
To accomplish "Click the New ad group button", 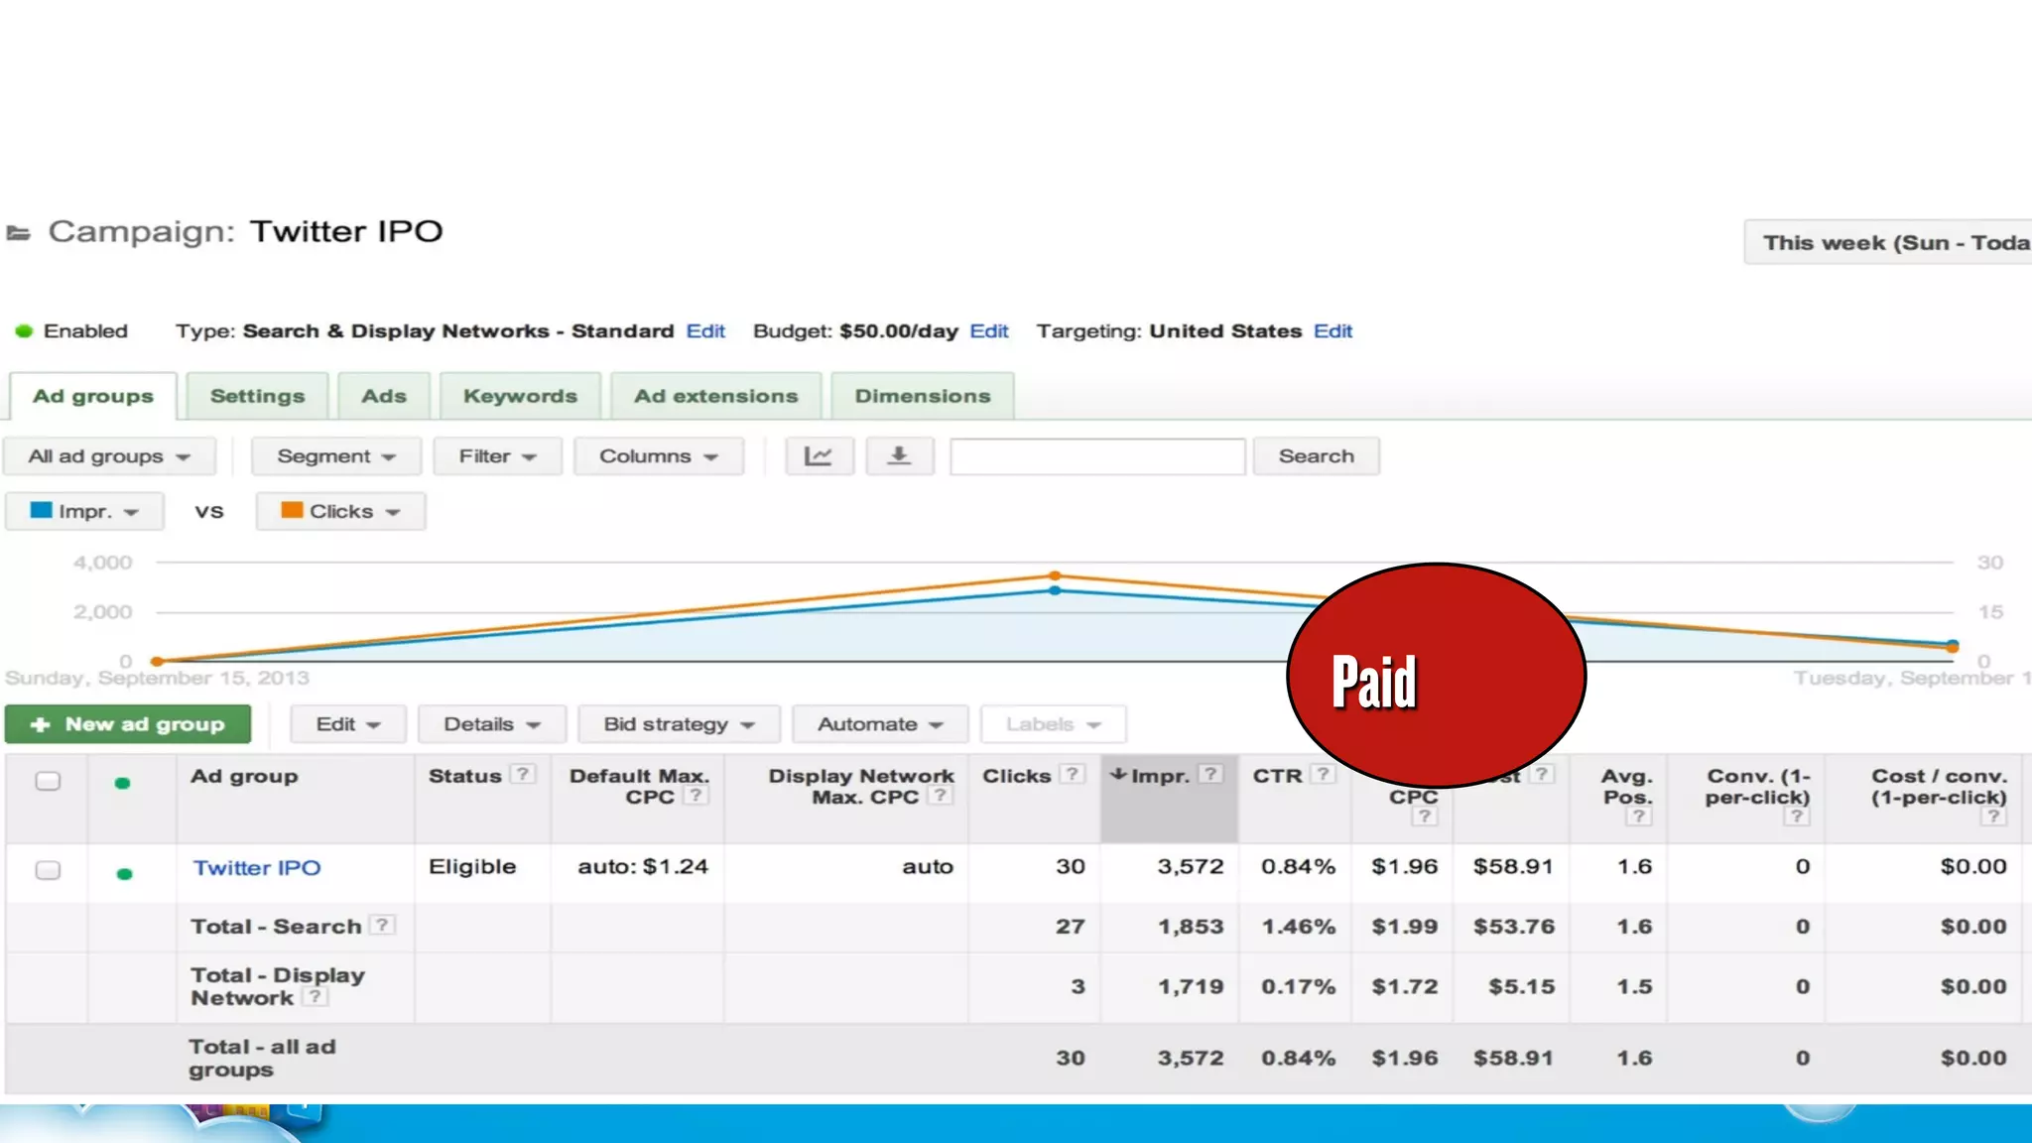I will pos(128,724).
